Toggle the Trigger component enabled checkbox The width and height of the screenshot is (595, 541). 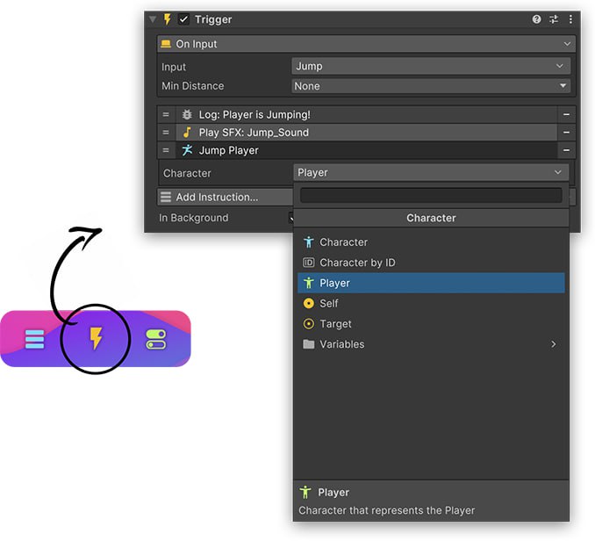click(x=183, y=19)
